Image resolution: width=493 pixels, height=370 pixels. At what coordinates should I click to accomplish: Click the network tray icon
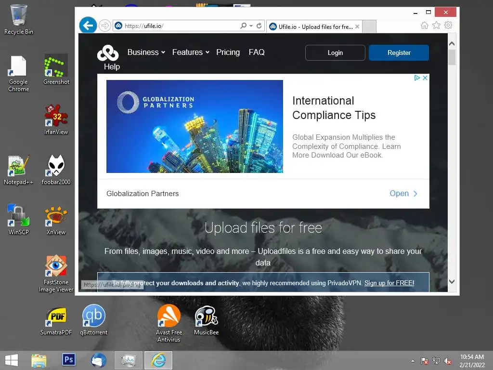point(436,361)
